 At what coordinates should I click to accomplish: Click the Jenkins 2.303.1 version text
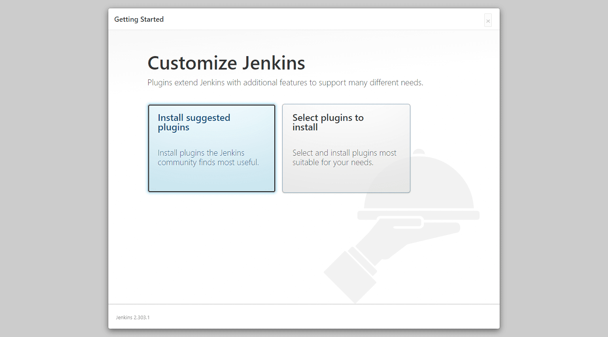point(133,317)
